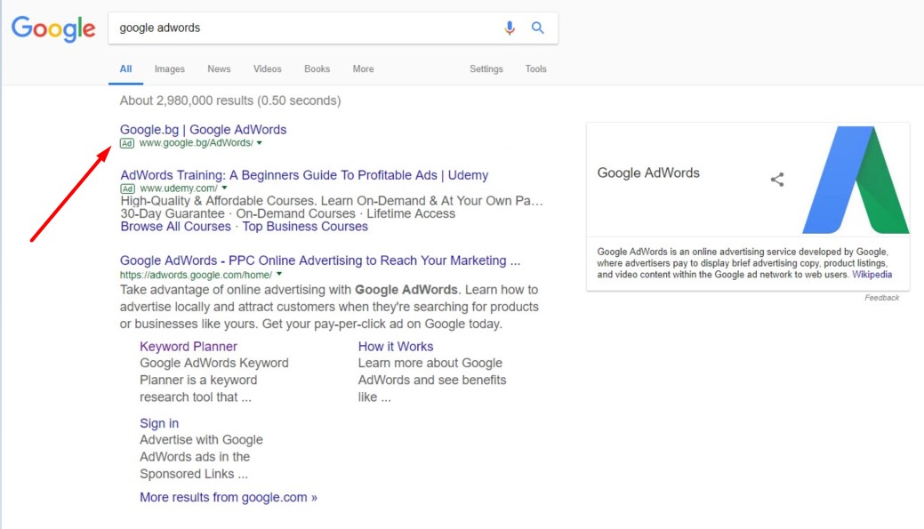
Task: Open the 'Sign in' sitelink
Action: pyautogui.click(x=159, y=423)
